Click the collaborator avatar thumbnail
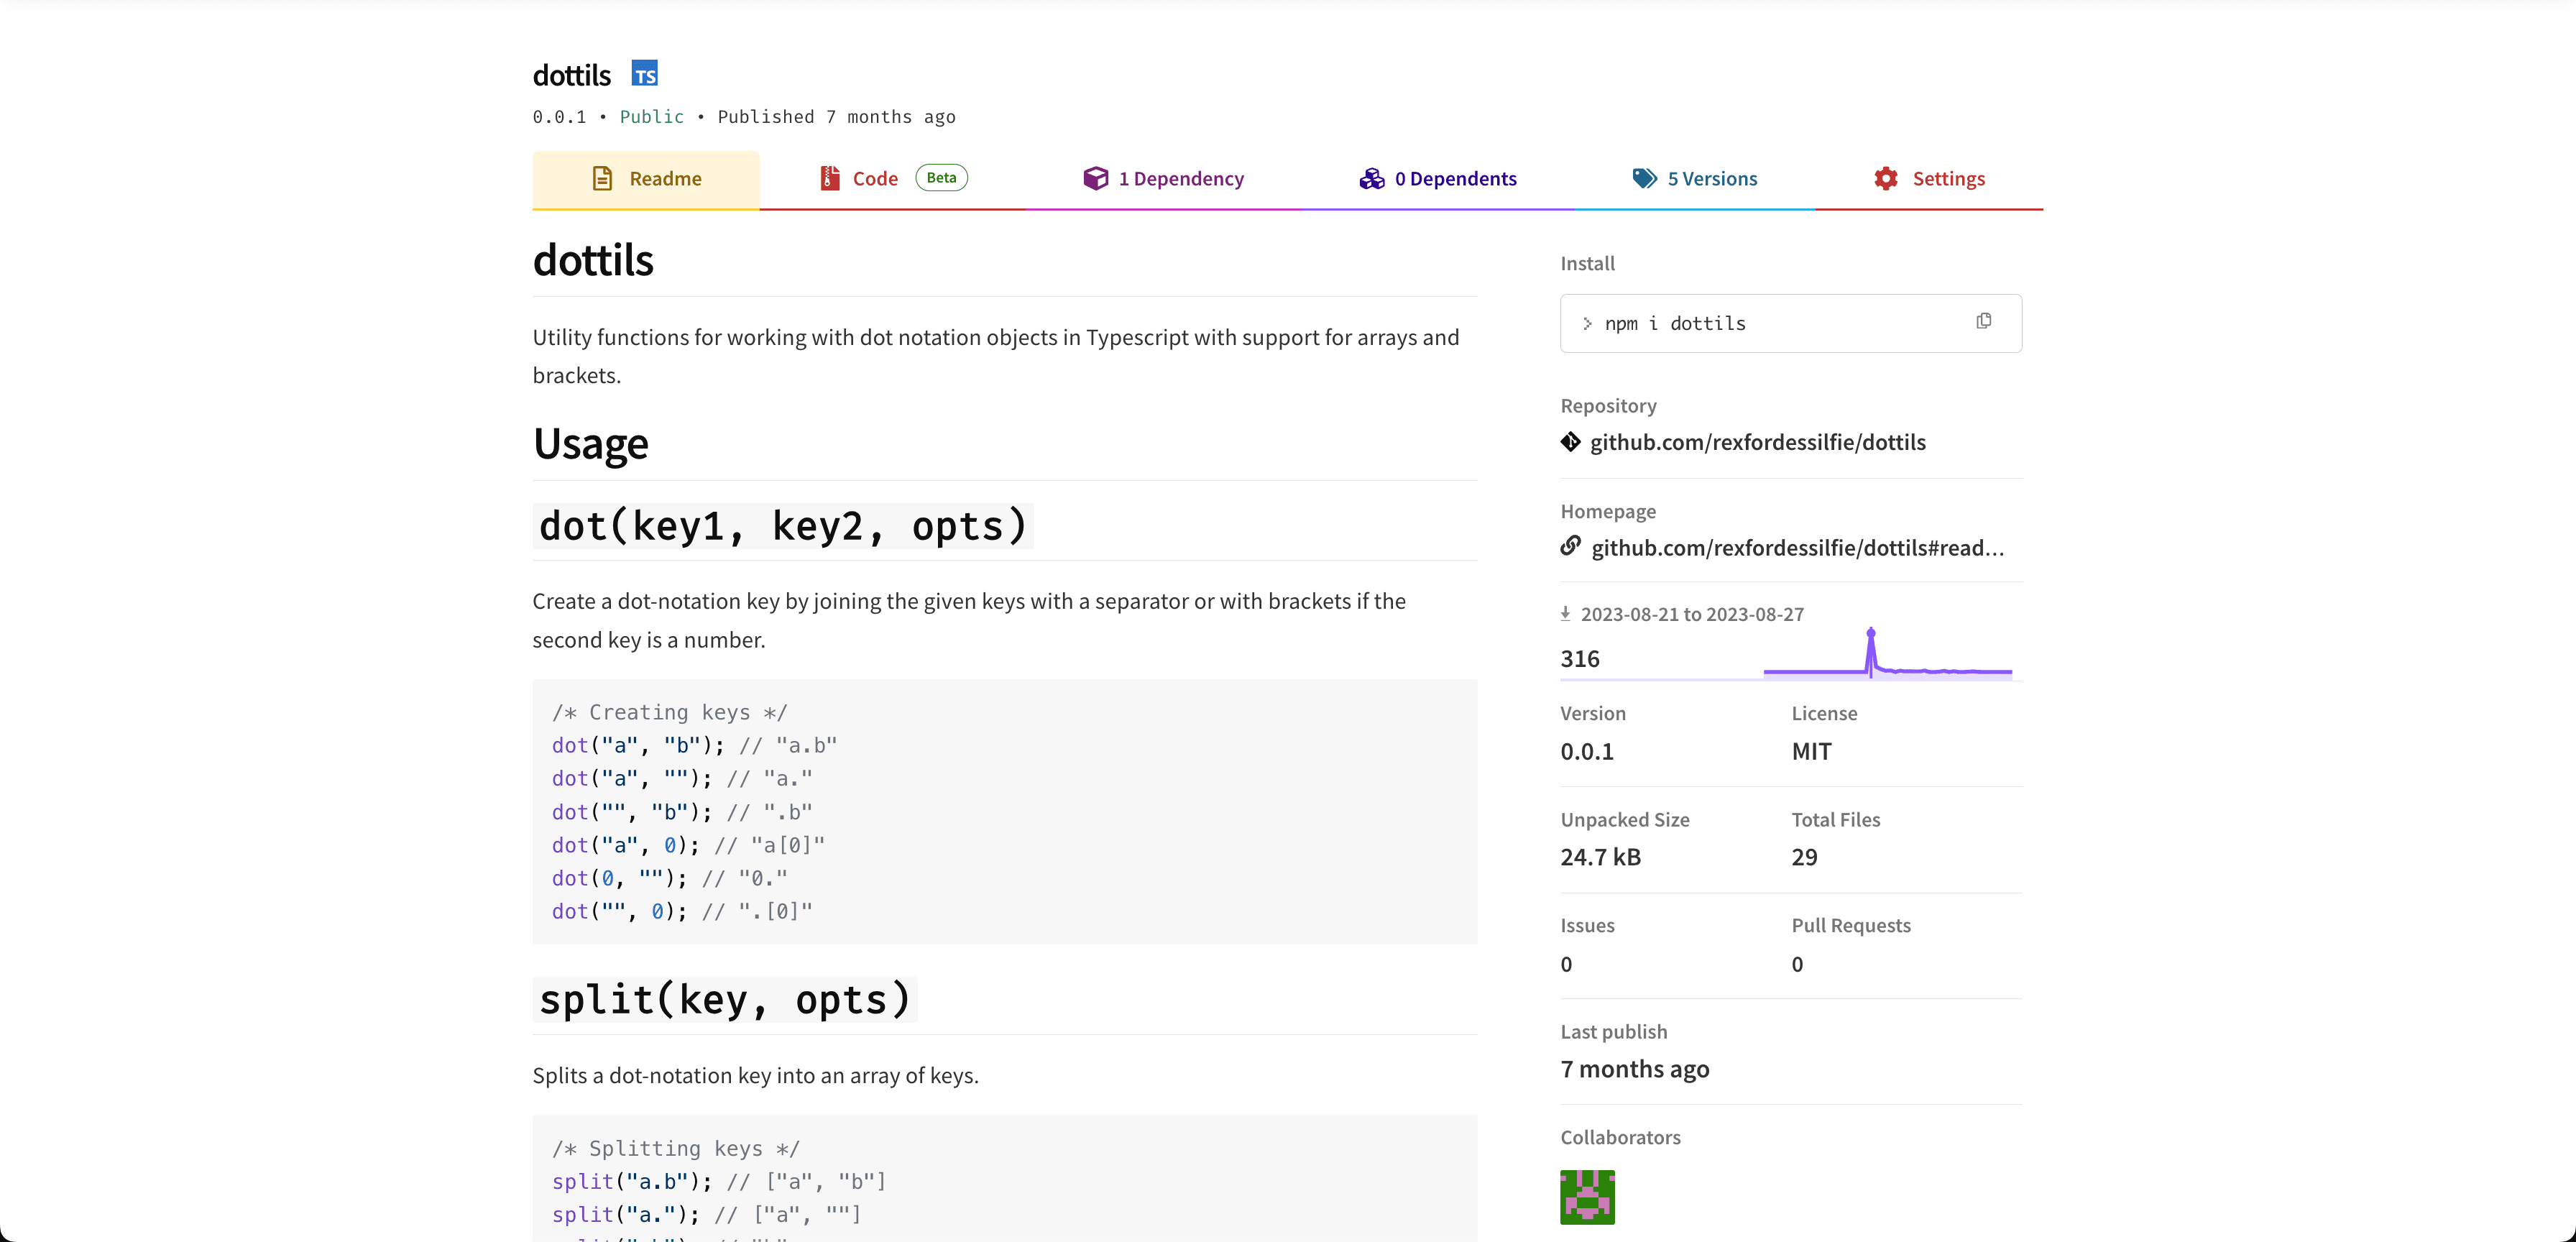 pyautogui.click(x=1588, y=1197)
